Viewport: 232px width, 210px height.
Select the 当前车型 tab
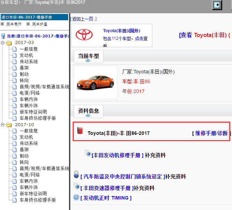pos(88,57)
